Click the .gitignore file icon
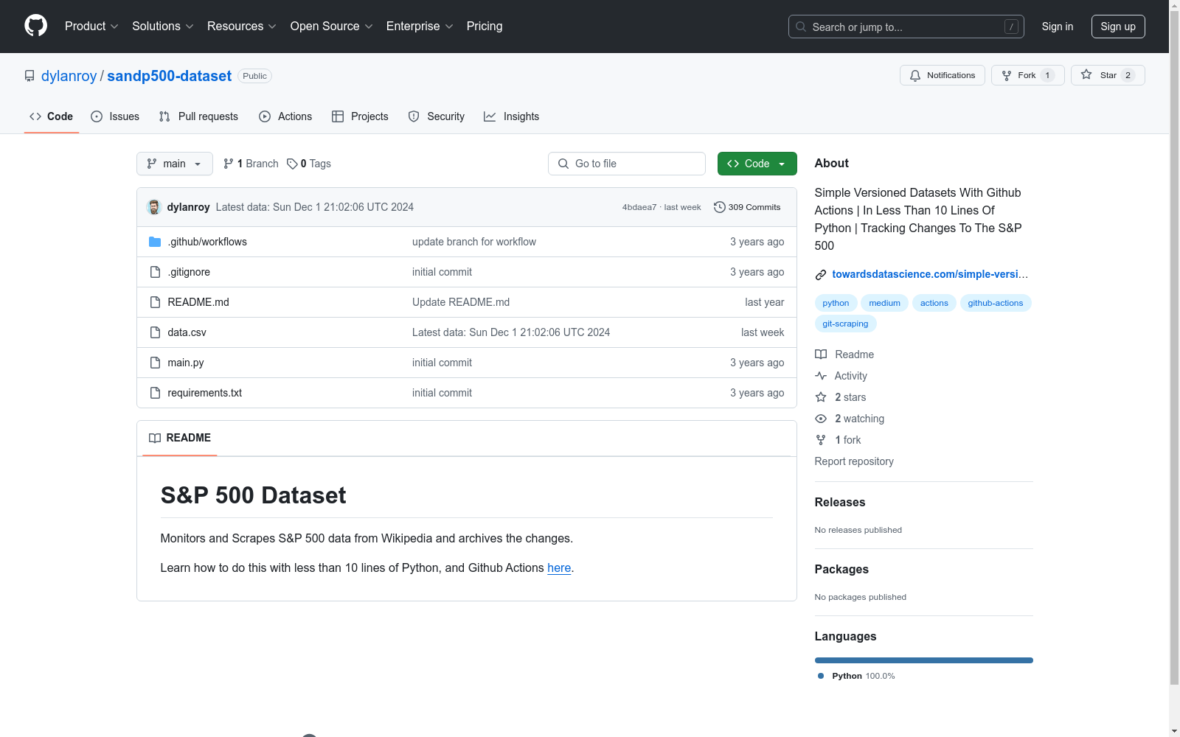Viewport: 1180px width, 737px height. [x=155, y=272]
